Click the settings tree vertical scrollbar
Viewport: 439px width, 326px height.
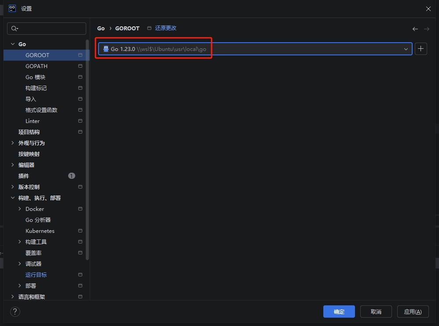(x=88, y=149)
